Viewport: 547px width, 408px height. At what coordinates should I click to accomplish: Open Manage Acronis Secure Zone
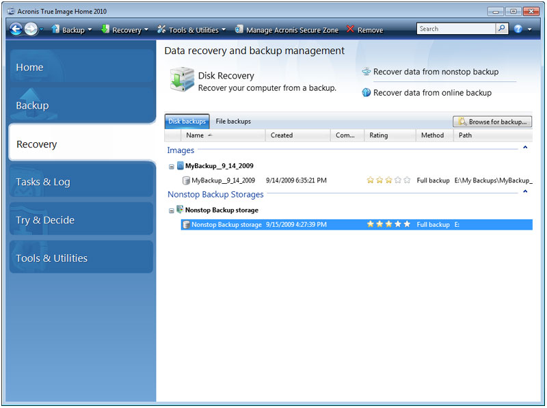(x=286, y=30)
